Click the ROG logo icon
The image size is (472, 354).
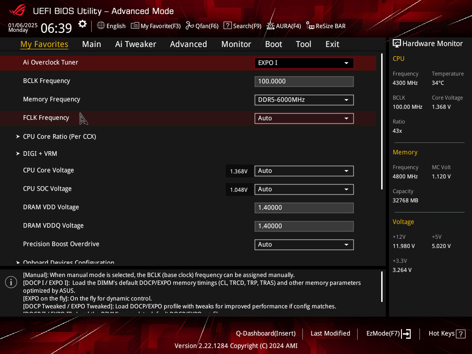coord(18,10)
